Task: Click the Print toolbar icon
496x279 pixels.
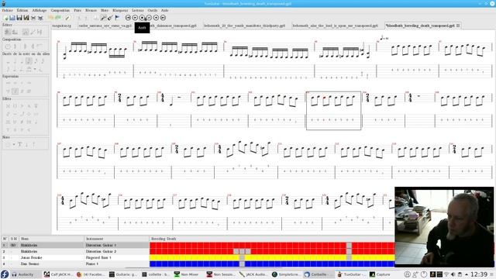Action: (x=33, y=18)
